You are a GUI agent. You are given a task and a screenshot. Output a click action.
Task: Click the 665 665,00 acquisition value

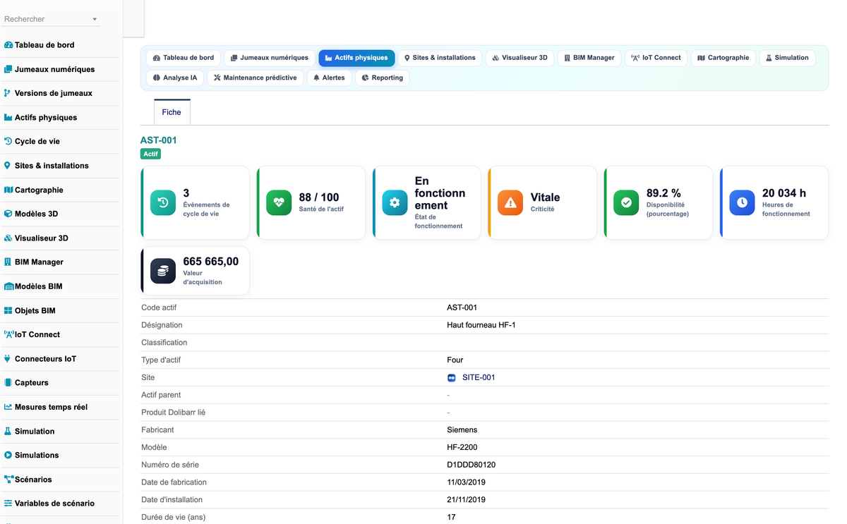pos(211,262)
